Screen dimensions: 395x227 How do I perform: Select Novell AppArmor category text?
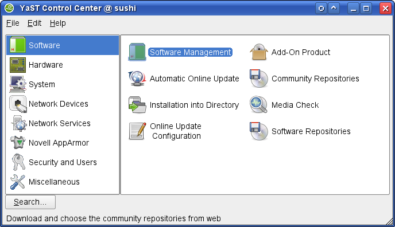click(x=59, y=143)
